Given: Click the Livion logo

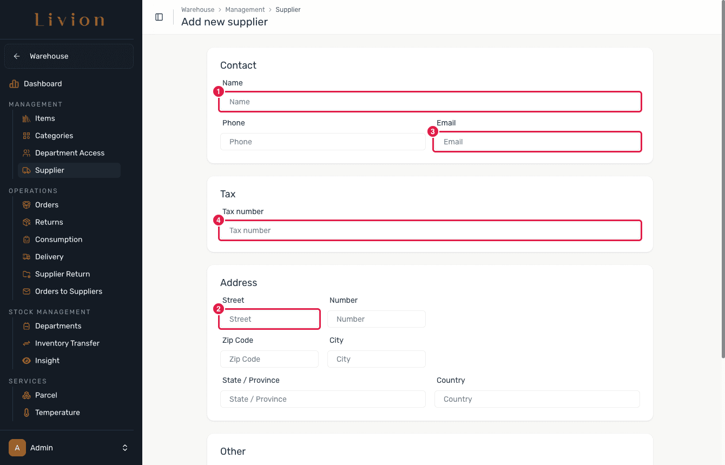Looking at the screenshot, I should [x=69, y=20].
